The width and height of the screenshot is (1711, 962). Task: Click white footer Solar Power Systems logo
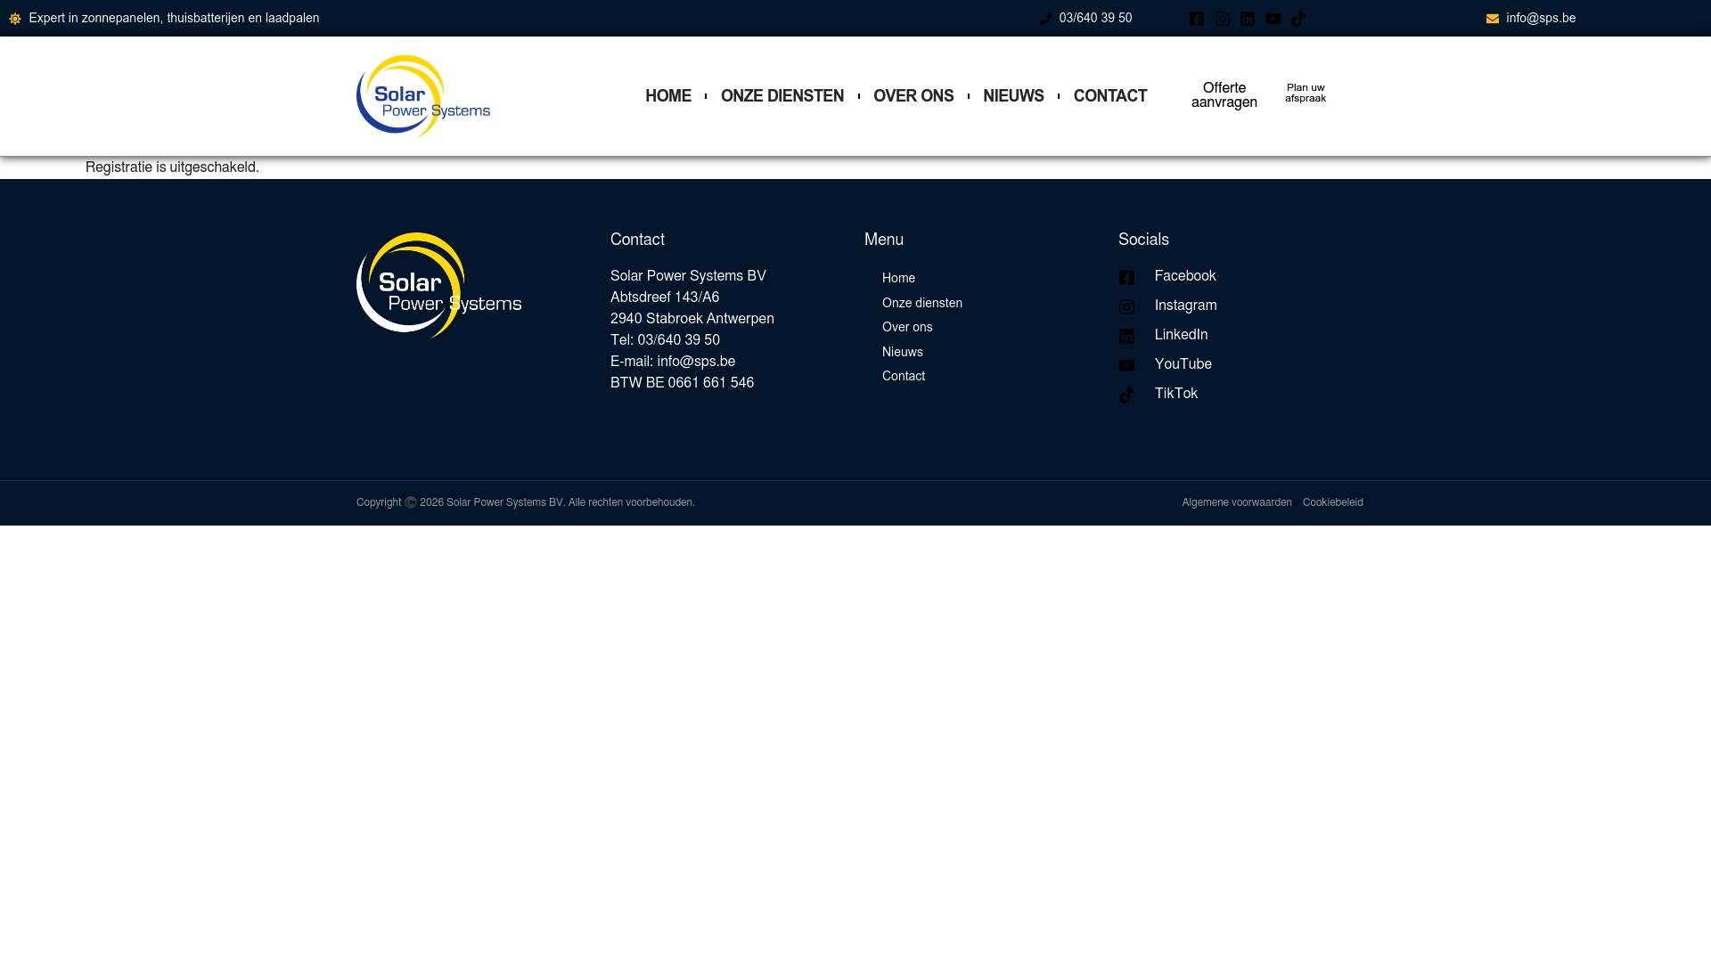[x=438, y=285]
